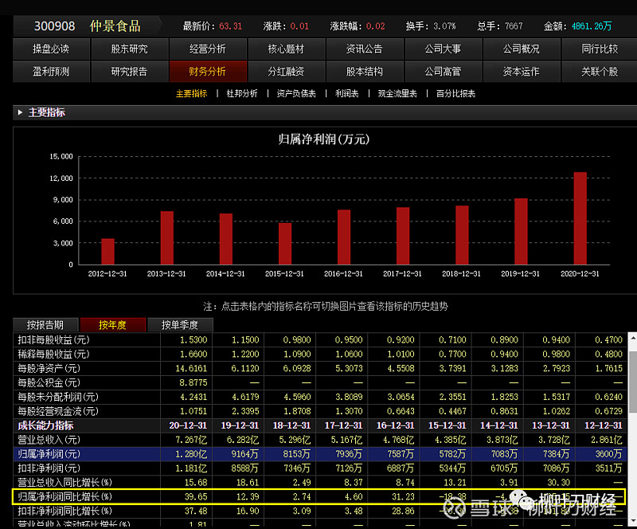Open the 现金流量表 link
Screen dimensions: 637x529
point(397,93)
